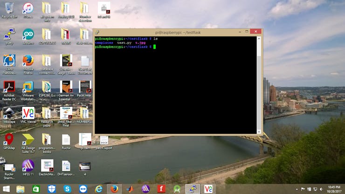This screenshot has height=194, width=345.
Task: Click PuTTY scrollbar down arrow
Action: tap(259, 132)
